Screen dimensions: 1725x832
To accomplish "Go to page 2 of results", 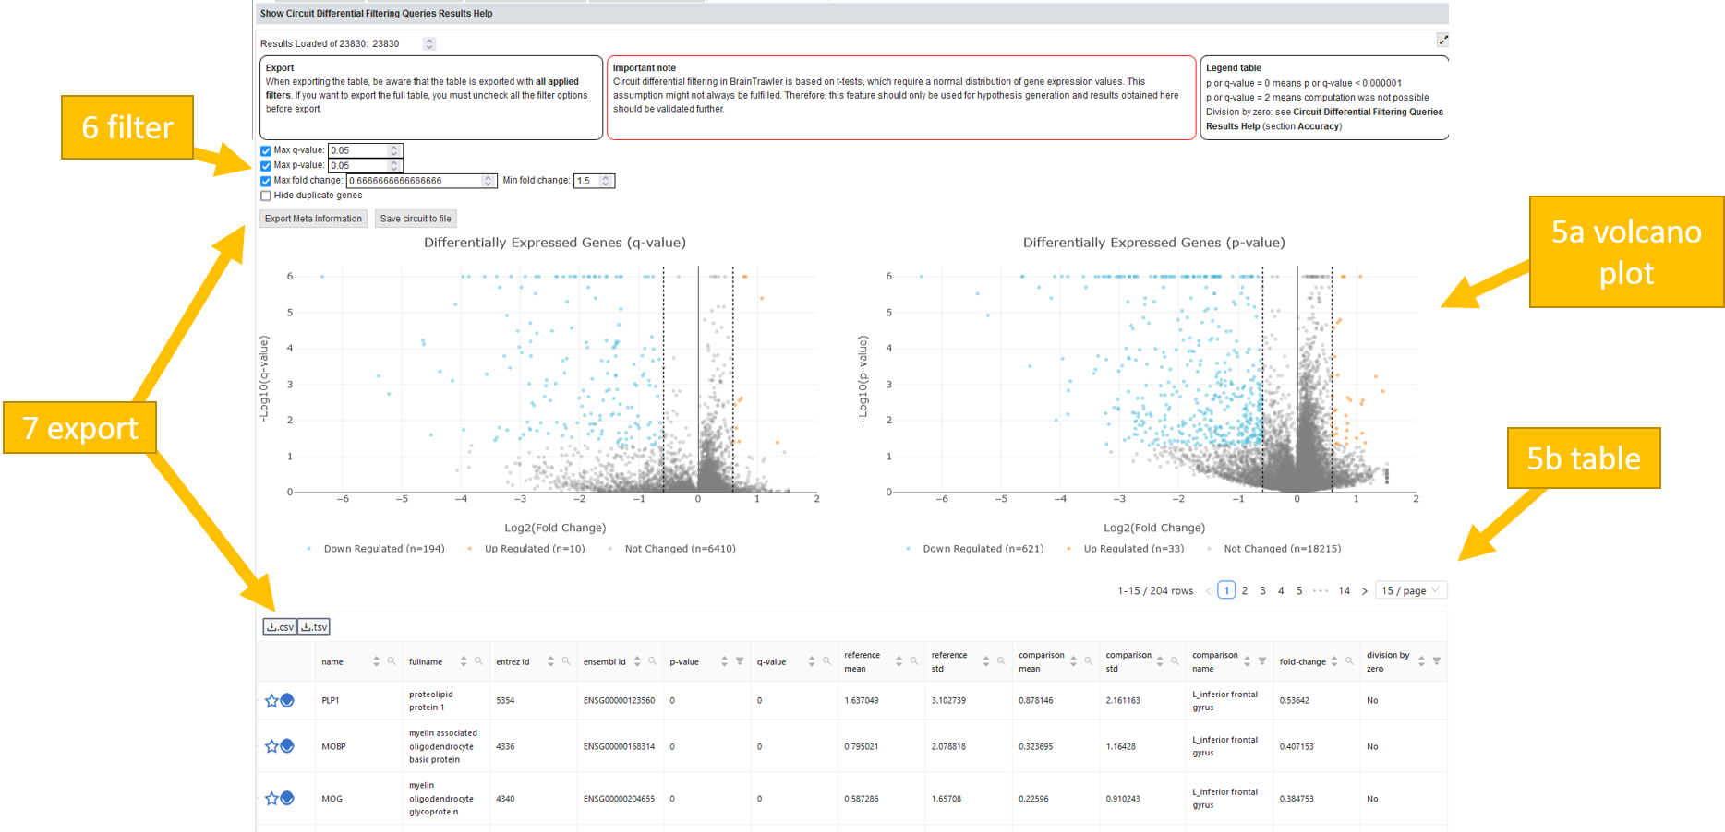I will coord(1245,590).
